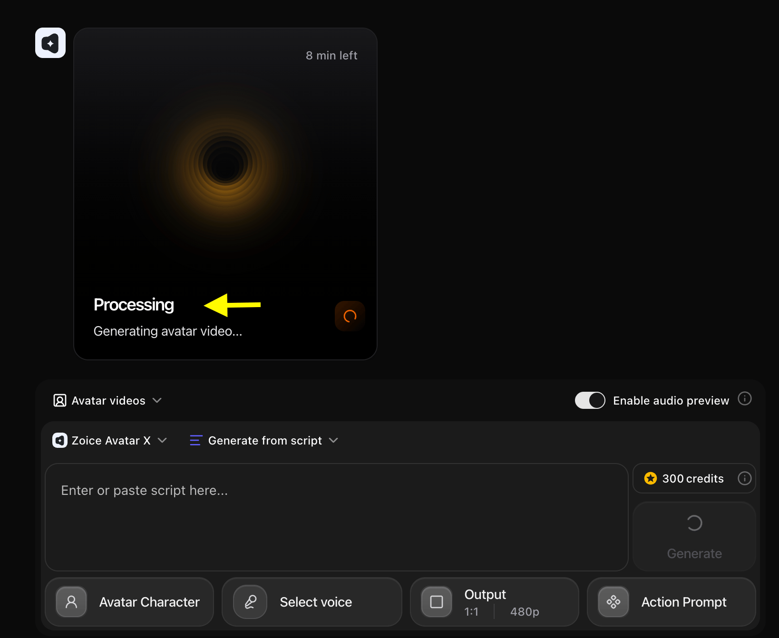Click the square aspect ratio Output icon

point(437,602)
